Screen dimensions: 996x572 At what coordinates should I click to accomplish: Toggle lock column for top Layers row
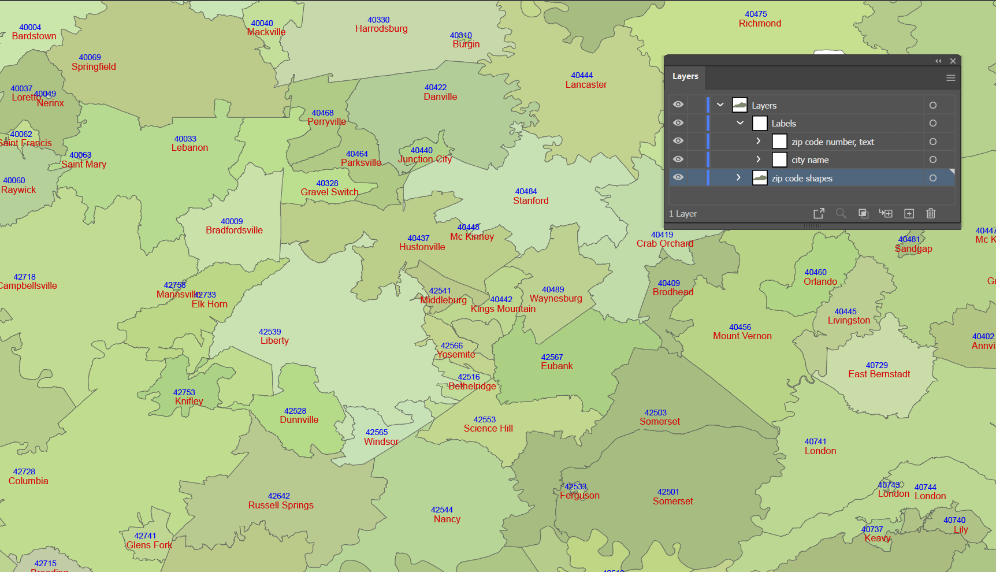pos(697,105)
